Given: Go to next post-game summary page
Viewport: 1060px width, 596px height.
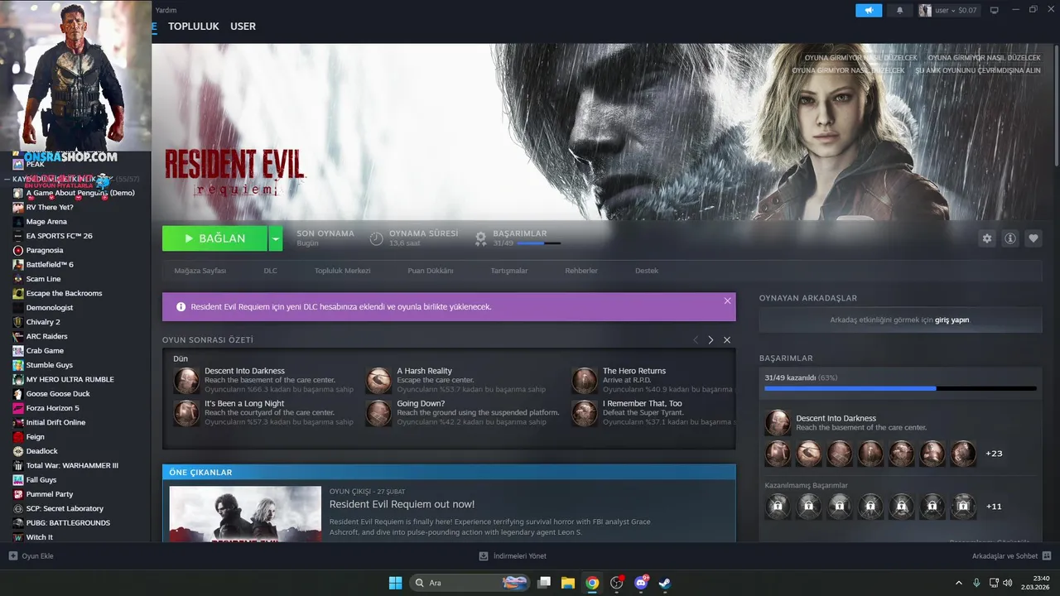Looking at the screenshot, I should 711,340.
